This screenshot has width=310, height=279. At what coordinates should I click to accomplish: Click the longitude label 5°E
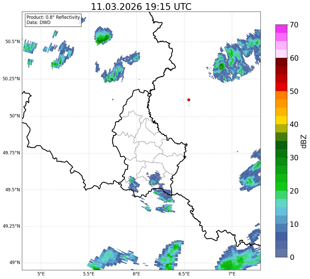click(x=41, y=274)
